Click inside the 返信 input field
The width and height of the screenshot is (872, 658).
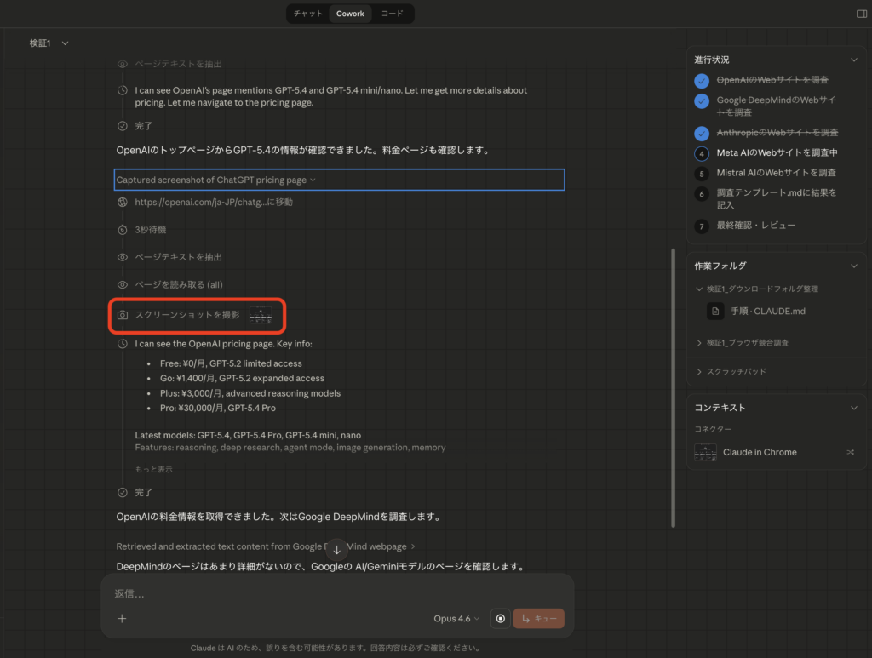tap(255, 593)
